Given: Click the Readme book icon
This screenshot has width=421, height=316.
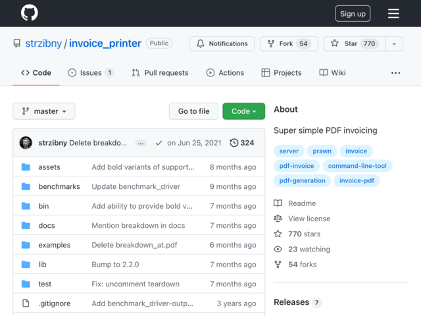Looking at the screenshot, I should pyautogui.click(x=278, y=203).
